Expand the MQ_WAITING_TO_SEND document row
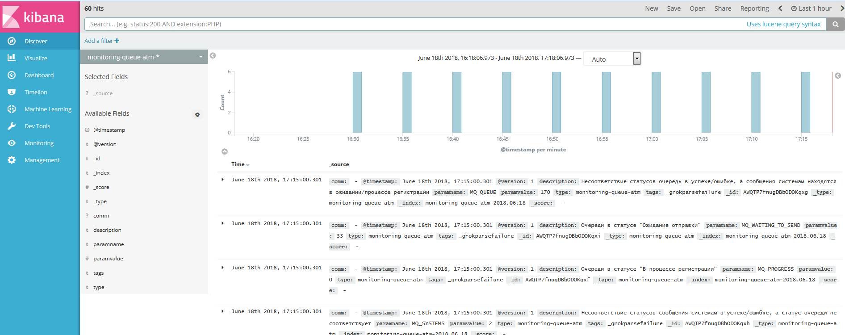Viewport: 845px width, 335px height. tap(222, 223)
